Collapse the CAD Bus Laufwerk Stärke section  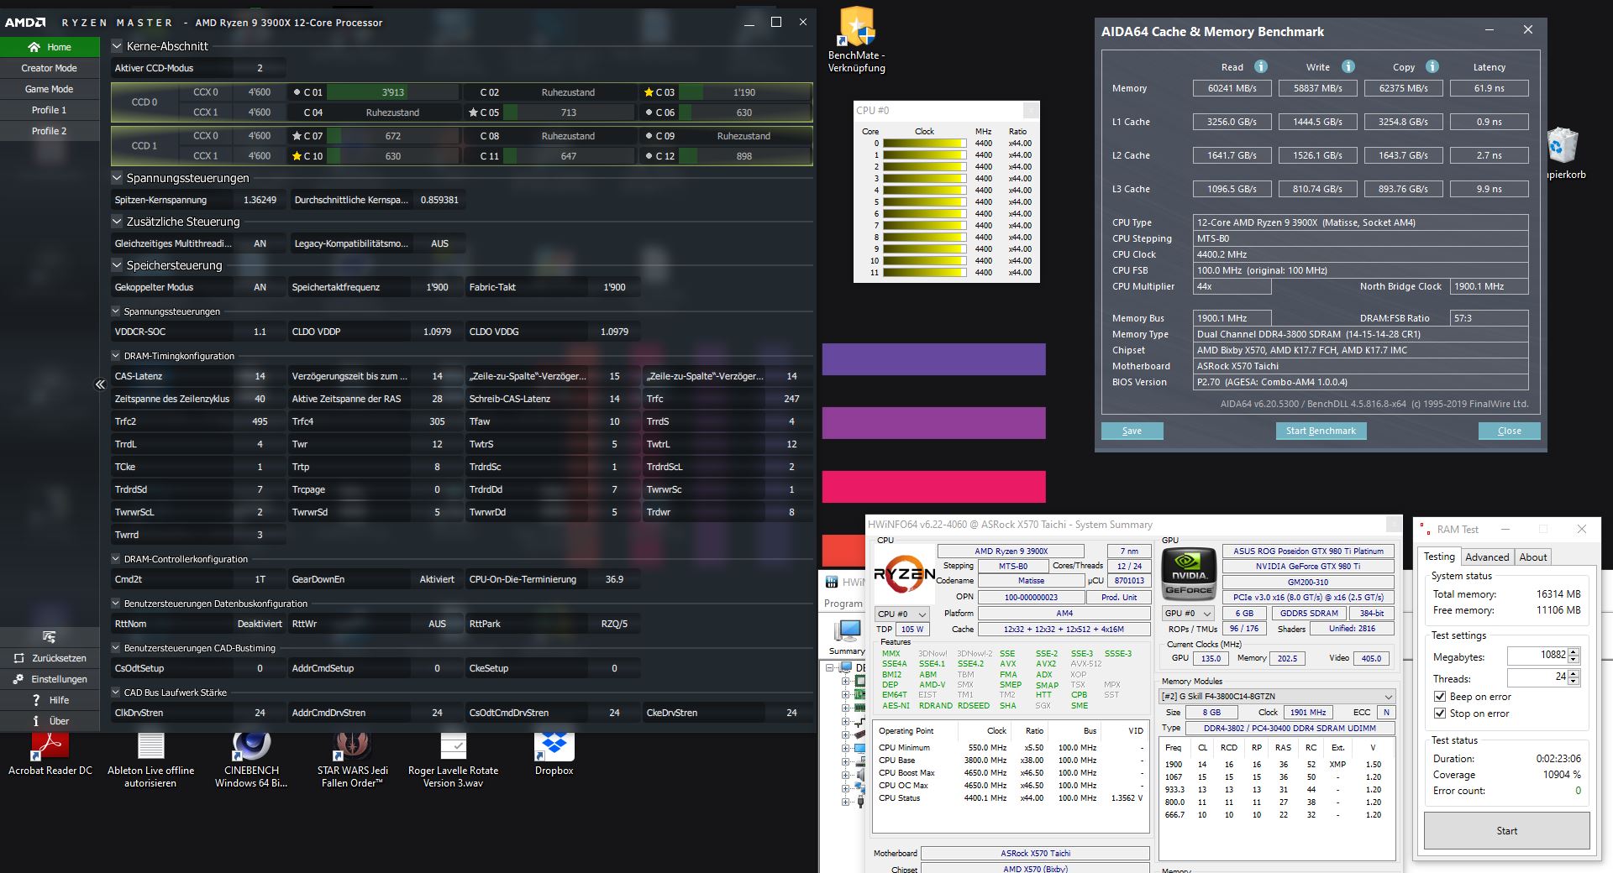[x=117, y=693]
